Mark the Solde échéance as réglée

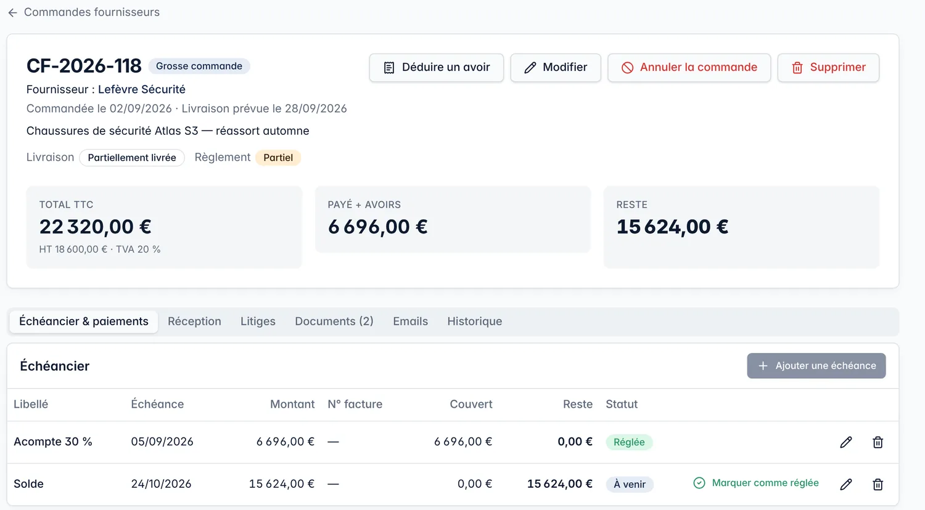tap(756, 483)
